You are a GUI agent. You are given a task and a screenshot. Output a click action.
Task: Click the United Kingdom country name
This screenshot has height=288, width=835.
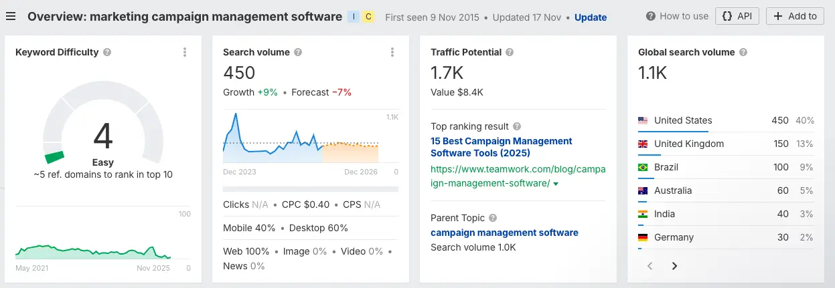point(689,144)
